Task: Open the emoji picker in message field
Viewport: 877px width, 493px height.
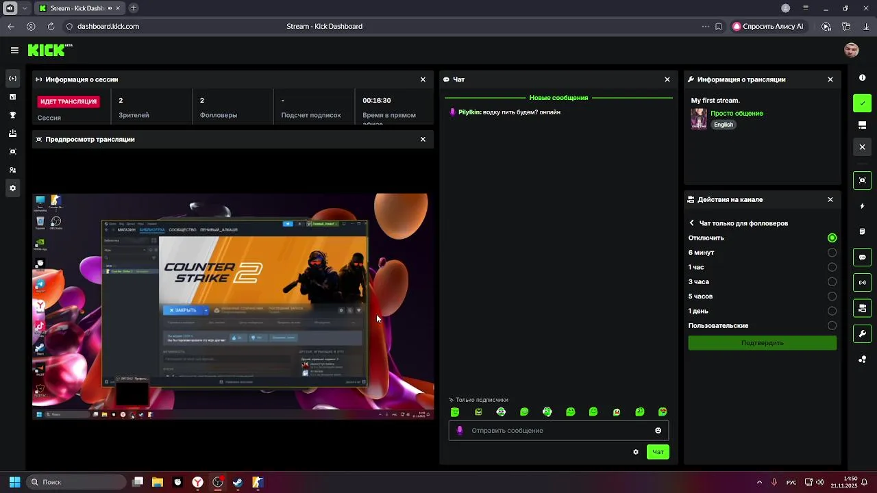Action: point(658,431)
